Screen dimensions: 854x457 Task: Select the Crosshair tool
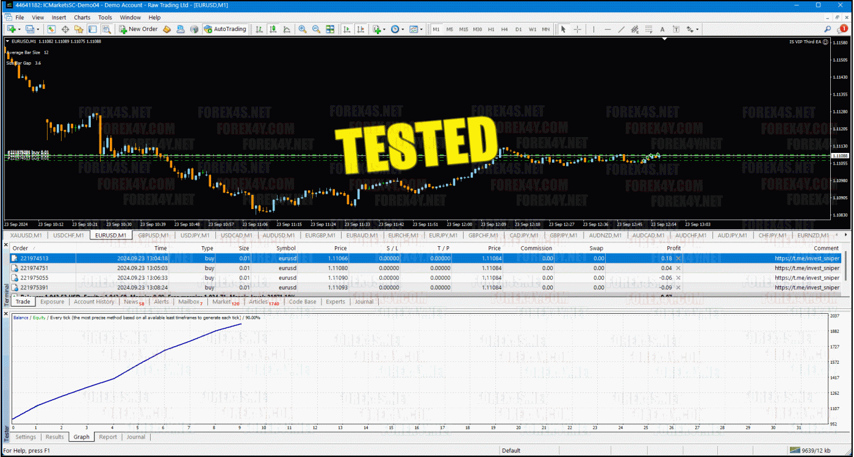(x=577, y=29)
